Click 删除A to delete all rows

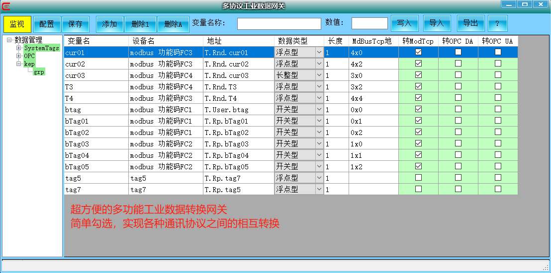173,24
